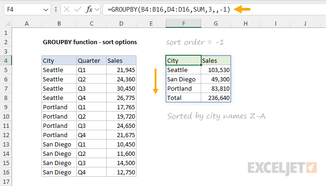Viewport: 326px width, 186px height.
Task: Select cell with value 12,750
Action: [x=121, y=173]
